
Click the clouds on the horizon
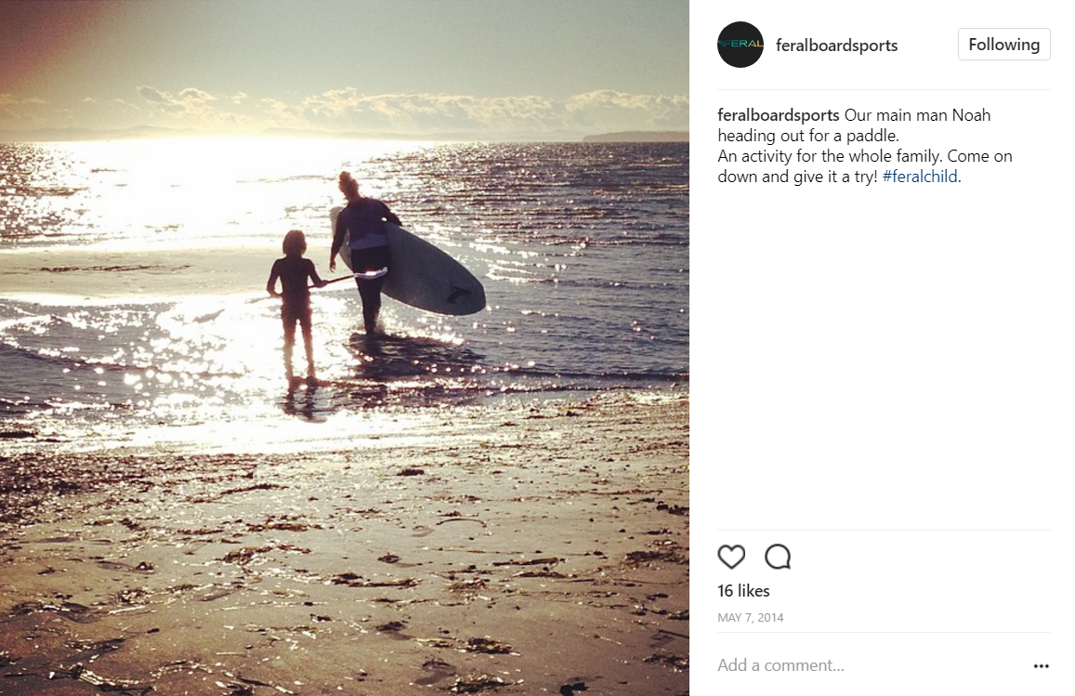(412, 106)
